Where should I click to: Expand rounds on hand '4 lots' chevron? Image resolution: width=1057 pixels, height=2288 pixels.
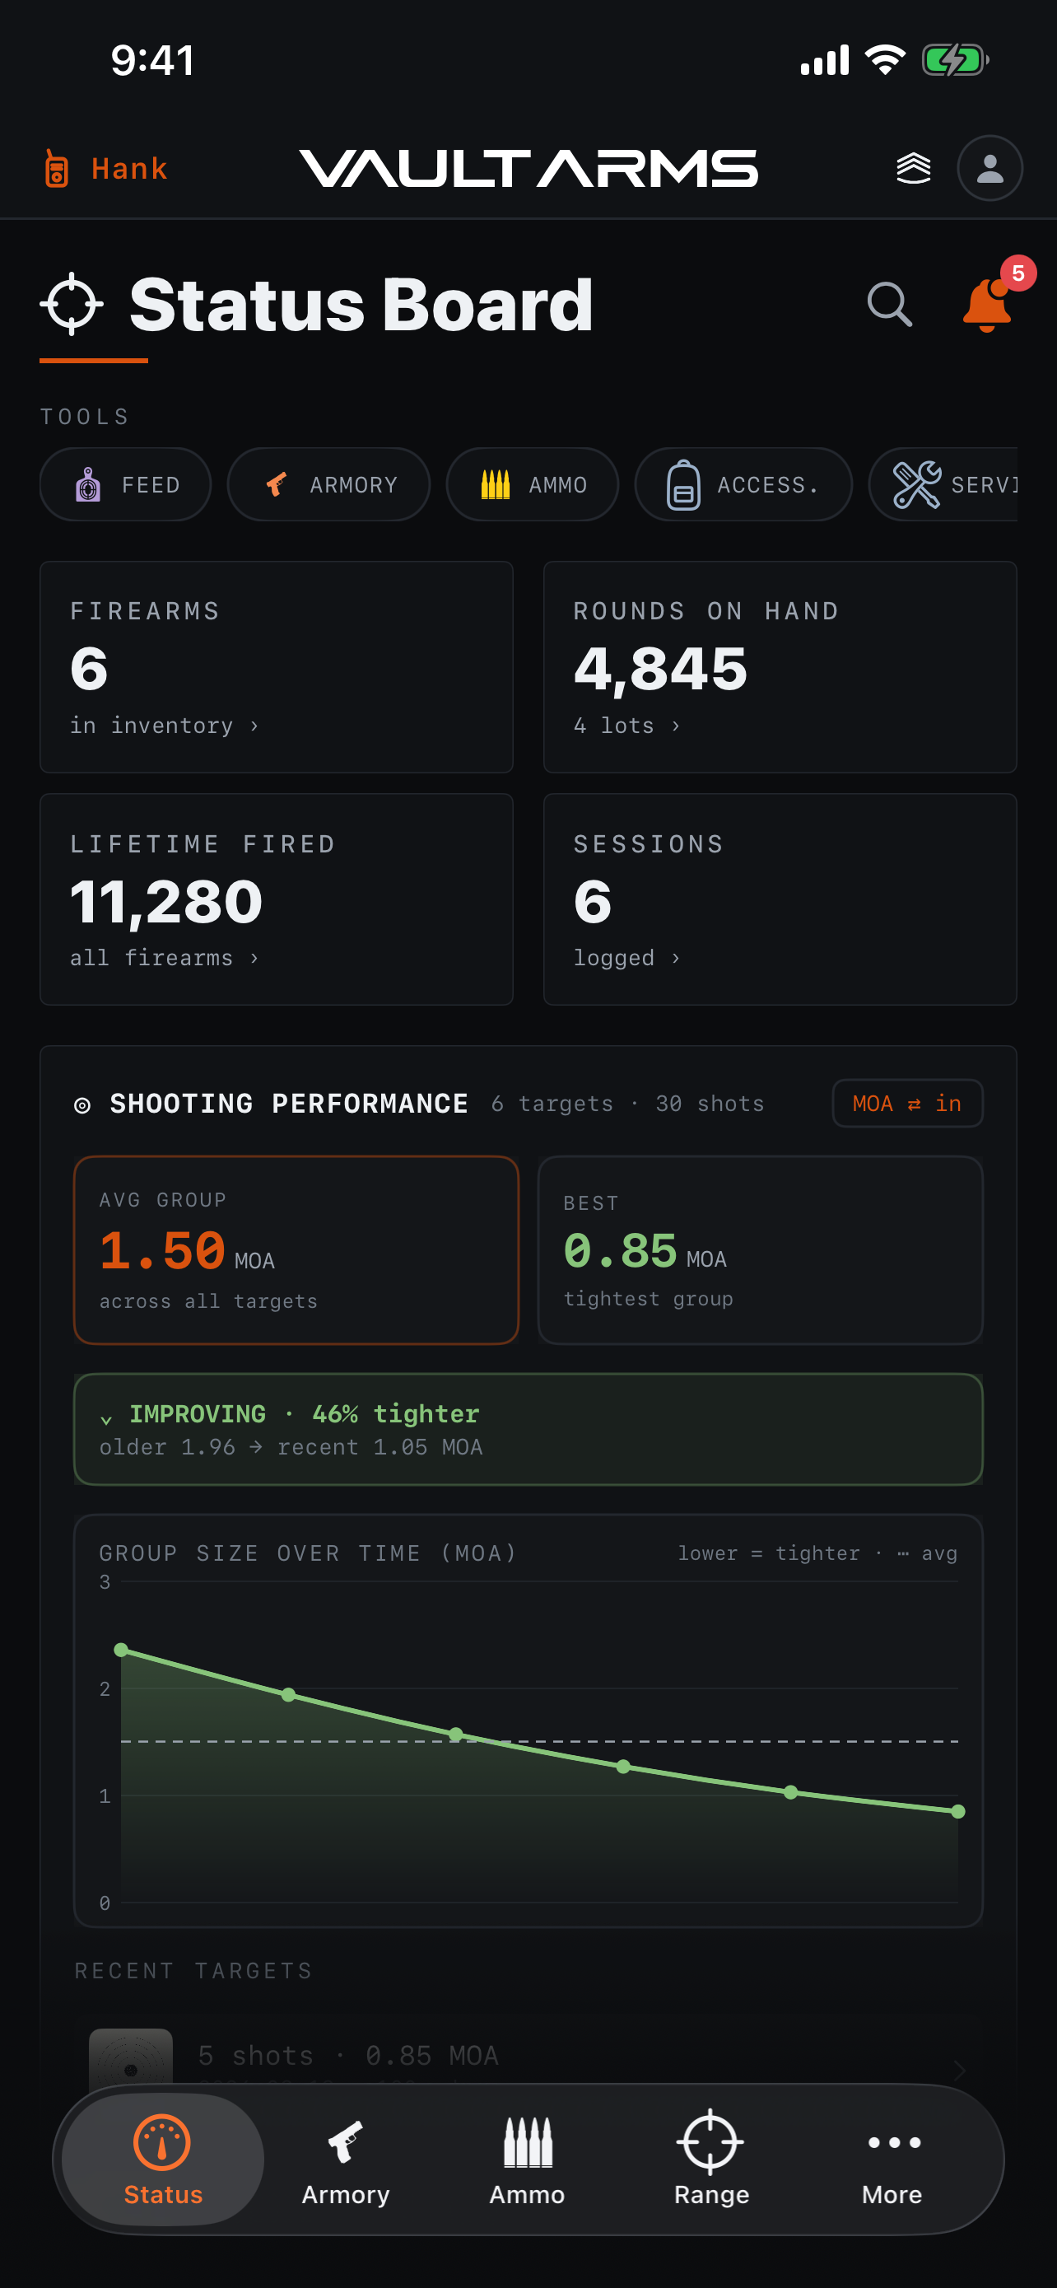[x=675, y=726]
